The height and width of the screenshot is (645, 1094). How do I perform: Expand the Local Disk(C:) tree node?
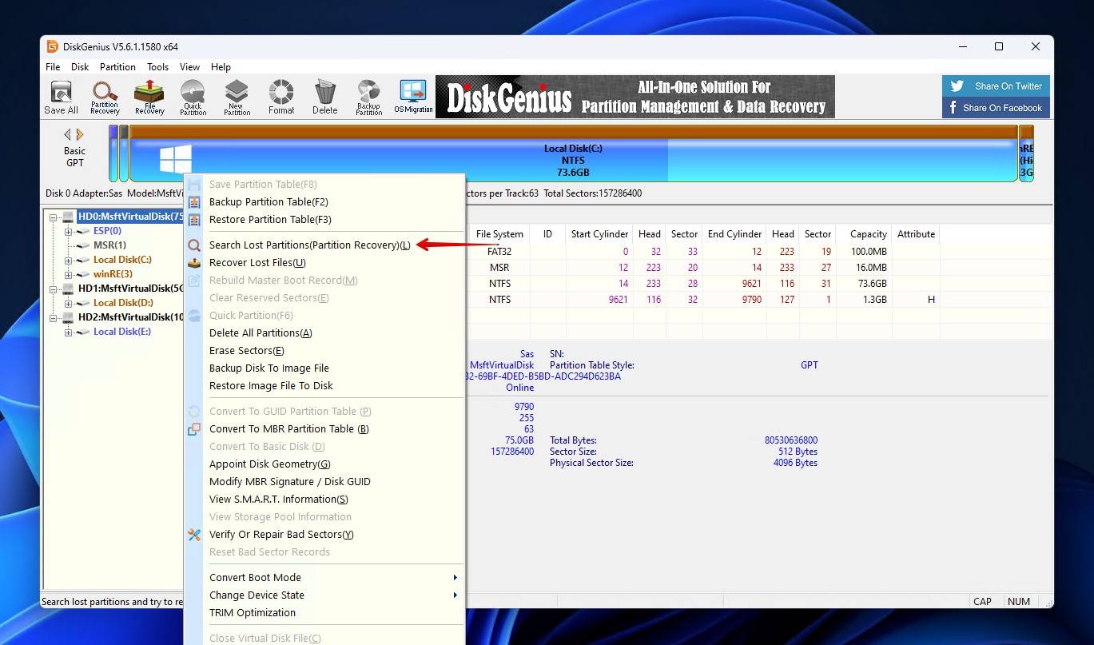pos(69,260)
